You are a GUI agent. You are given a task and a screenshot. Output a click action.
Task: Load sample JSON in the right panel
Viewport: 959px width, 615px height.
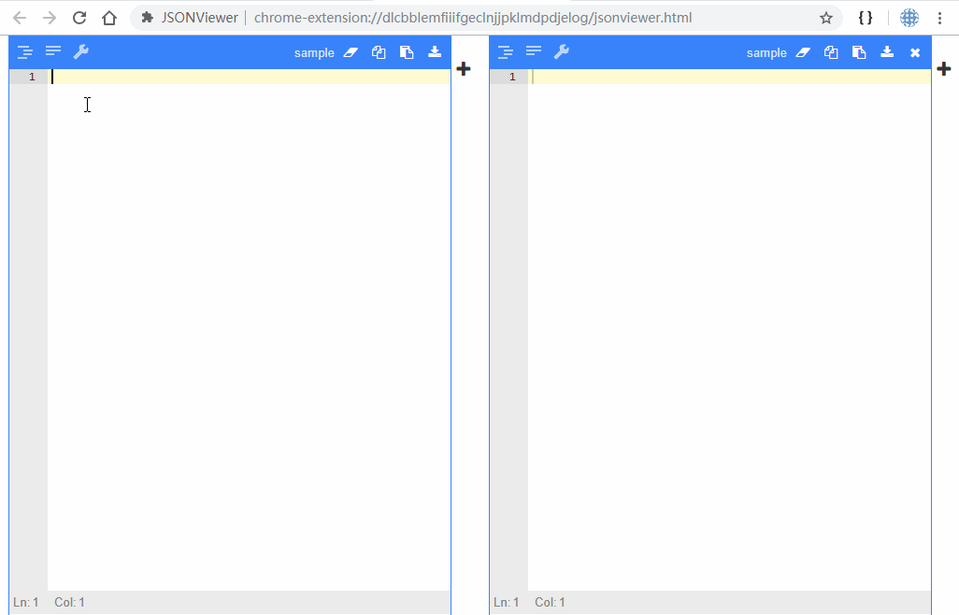pos(766,52)
